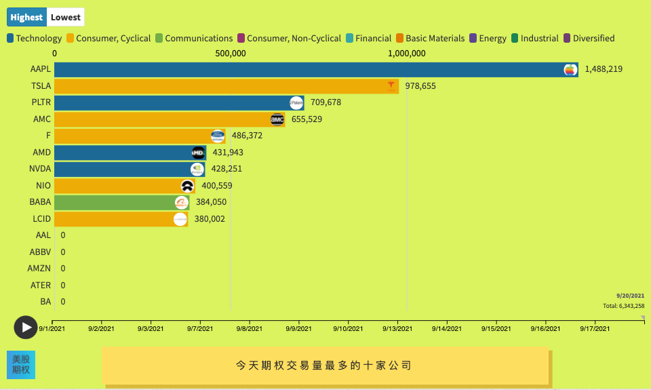Toggle the Industrial legend entry
The image size is (651, 390).
(535, 38)
